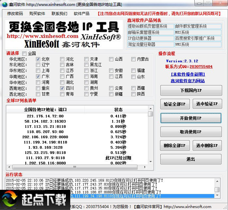Viewport: 228px width, 210px height.
Task: Enable the 河北 checkbox
Action: pos(62,59)
